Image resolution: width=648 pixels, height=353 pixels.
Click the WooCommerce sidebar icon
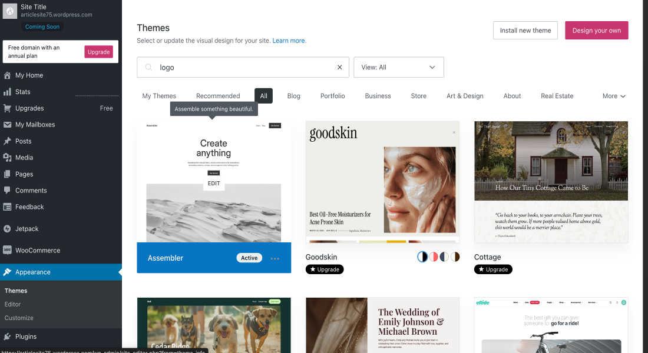click(x=7, y=250)
